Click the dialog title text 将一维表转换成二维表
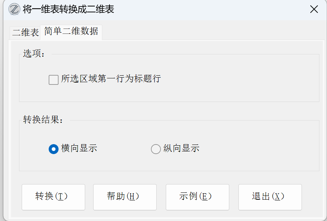Viewport: 327px width, 221px height. coord(68,10)
